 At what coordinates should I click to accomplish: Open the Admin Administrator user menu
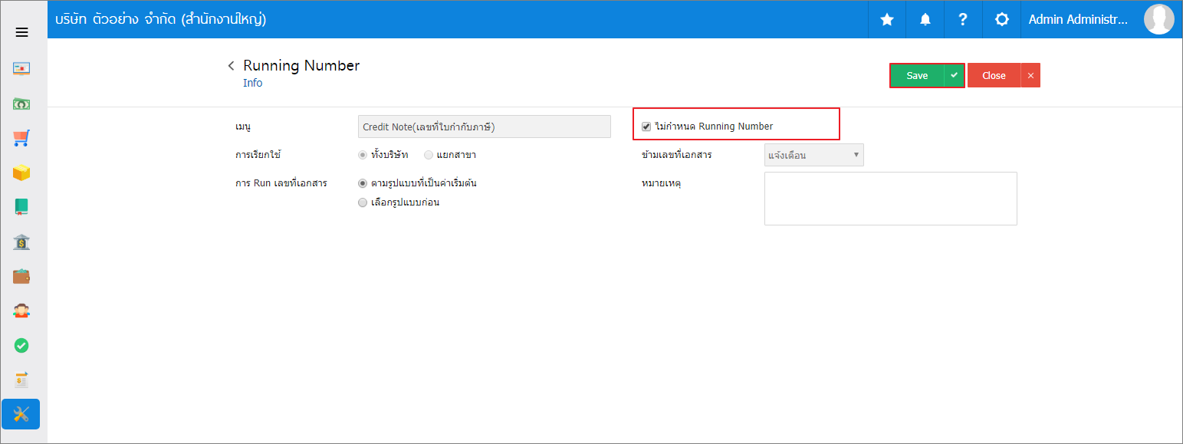click(x=1078, y=20)
